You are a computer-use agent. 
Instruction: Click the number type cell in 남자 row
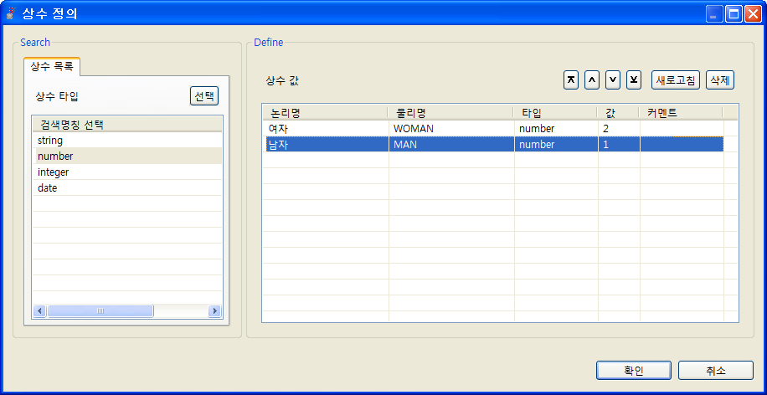[557, 145]
